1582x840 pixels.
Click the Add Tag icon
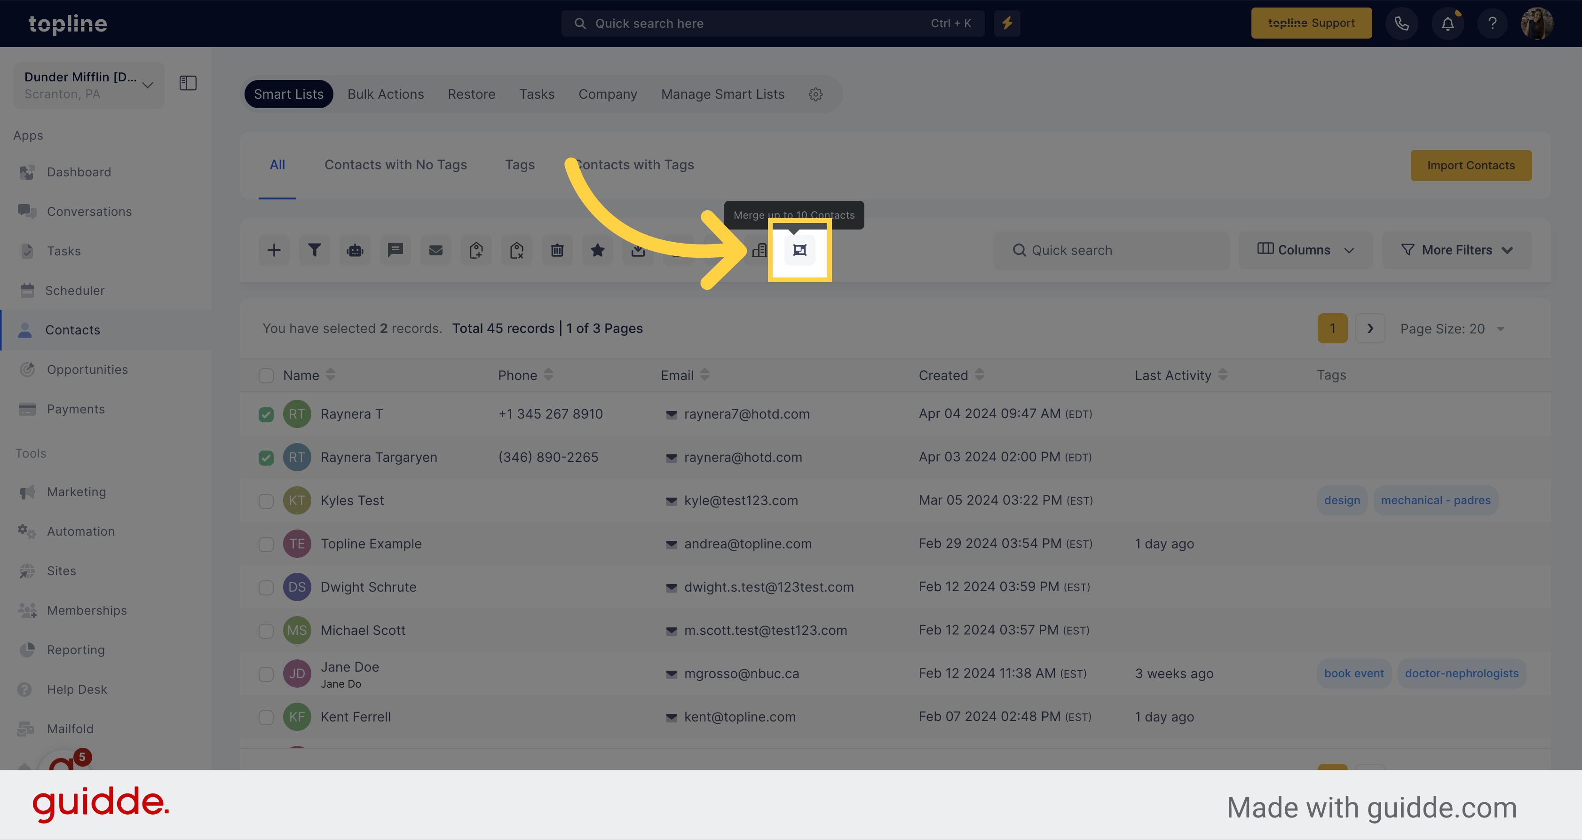pyautogui.click(x=476, y=250)
